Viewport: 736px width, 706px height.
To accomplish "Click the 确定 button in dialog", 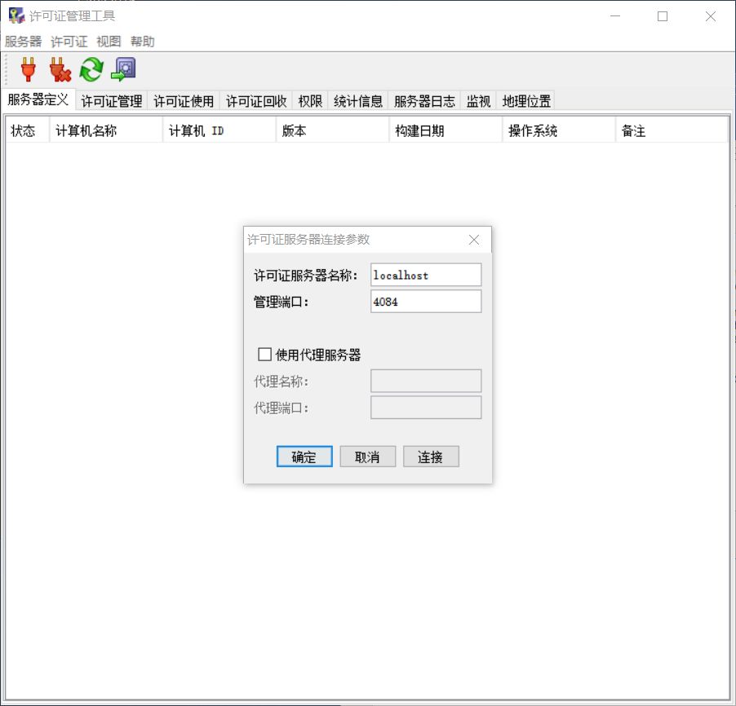I will (304, 457).
